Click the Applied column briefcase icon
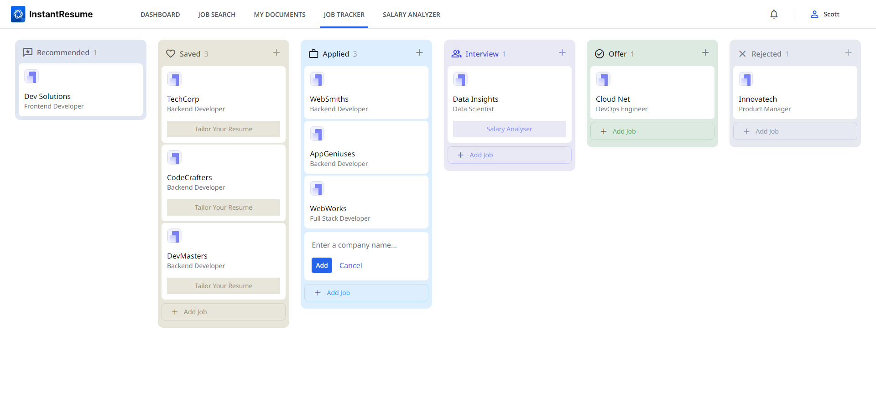The image size is (876, 419). [x=313, y=54]
